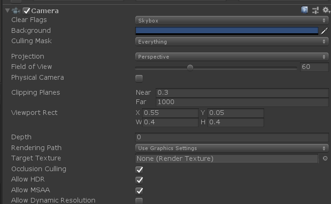Image resolution: width=331 pixels, height=204 pixels.
Task: Click the Projection property label
Action: (x=28, y=56)
